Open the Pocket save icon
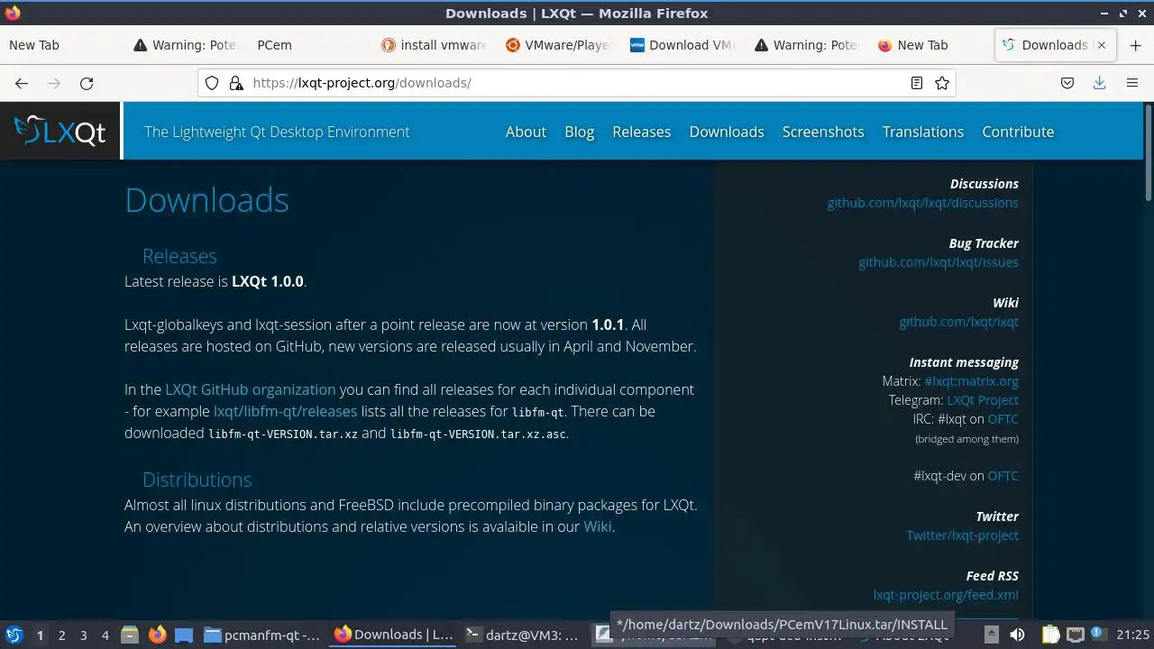Screen dimensions: 1154x649 coord(1067,83)
